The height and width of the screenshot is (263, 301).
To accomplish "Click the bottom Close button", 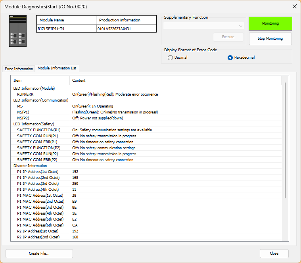I will (274, 253).
